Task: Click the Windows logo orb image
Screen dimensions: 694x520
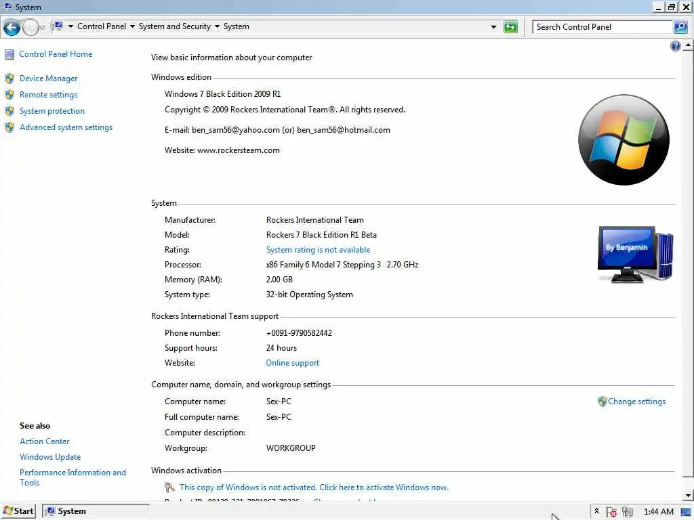Action: click(624, 139)
